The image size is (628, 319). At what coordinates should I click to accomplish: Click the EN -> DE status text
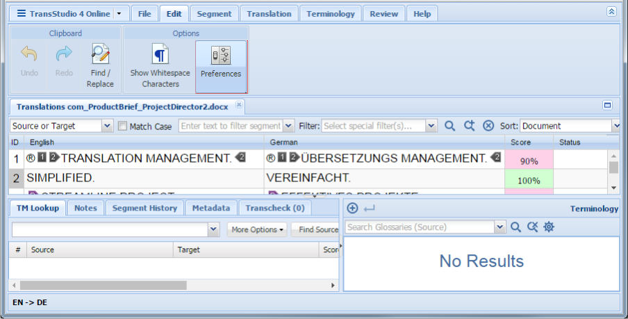point(30,302)
